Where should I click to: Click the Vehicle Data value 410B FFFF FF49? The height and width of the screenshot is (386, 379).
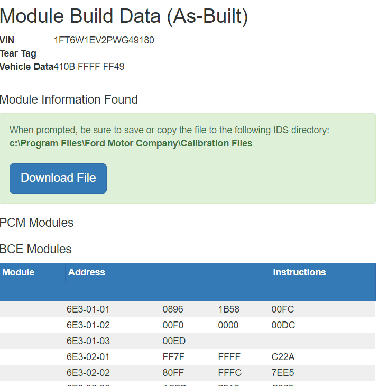click(89, 67)
